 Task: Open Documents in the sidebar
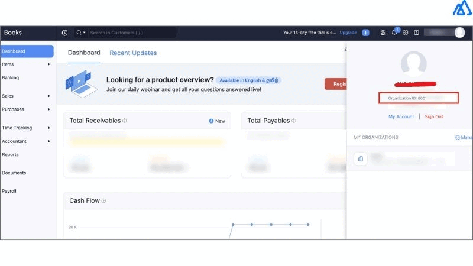[x=14, y=173]
